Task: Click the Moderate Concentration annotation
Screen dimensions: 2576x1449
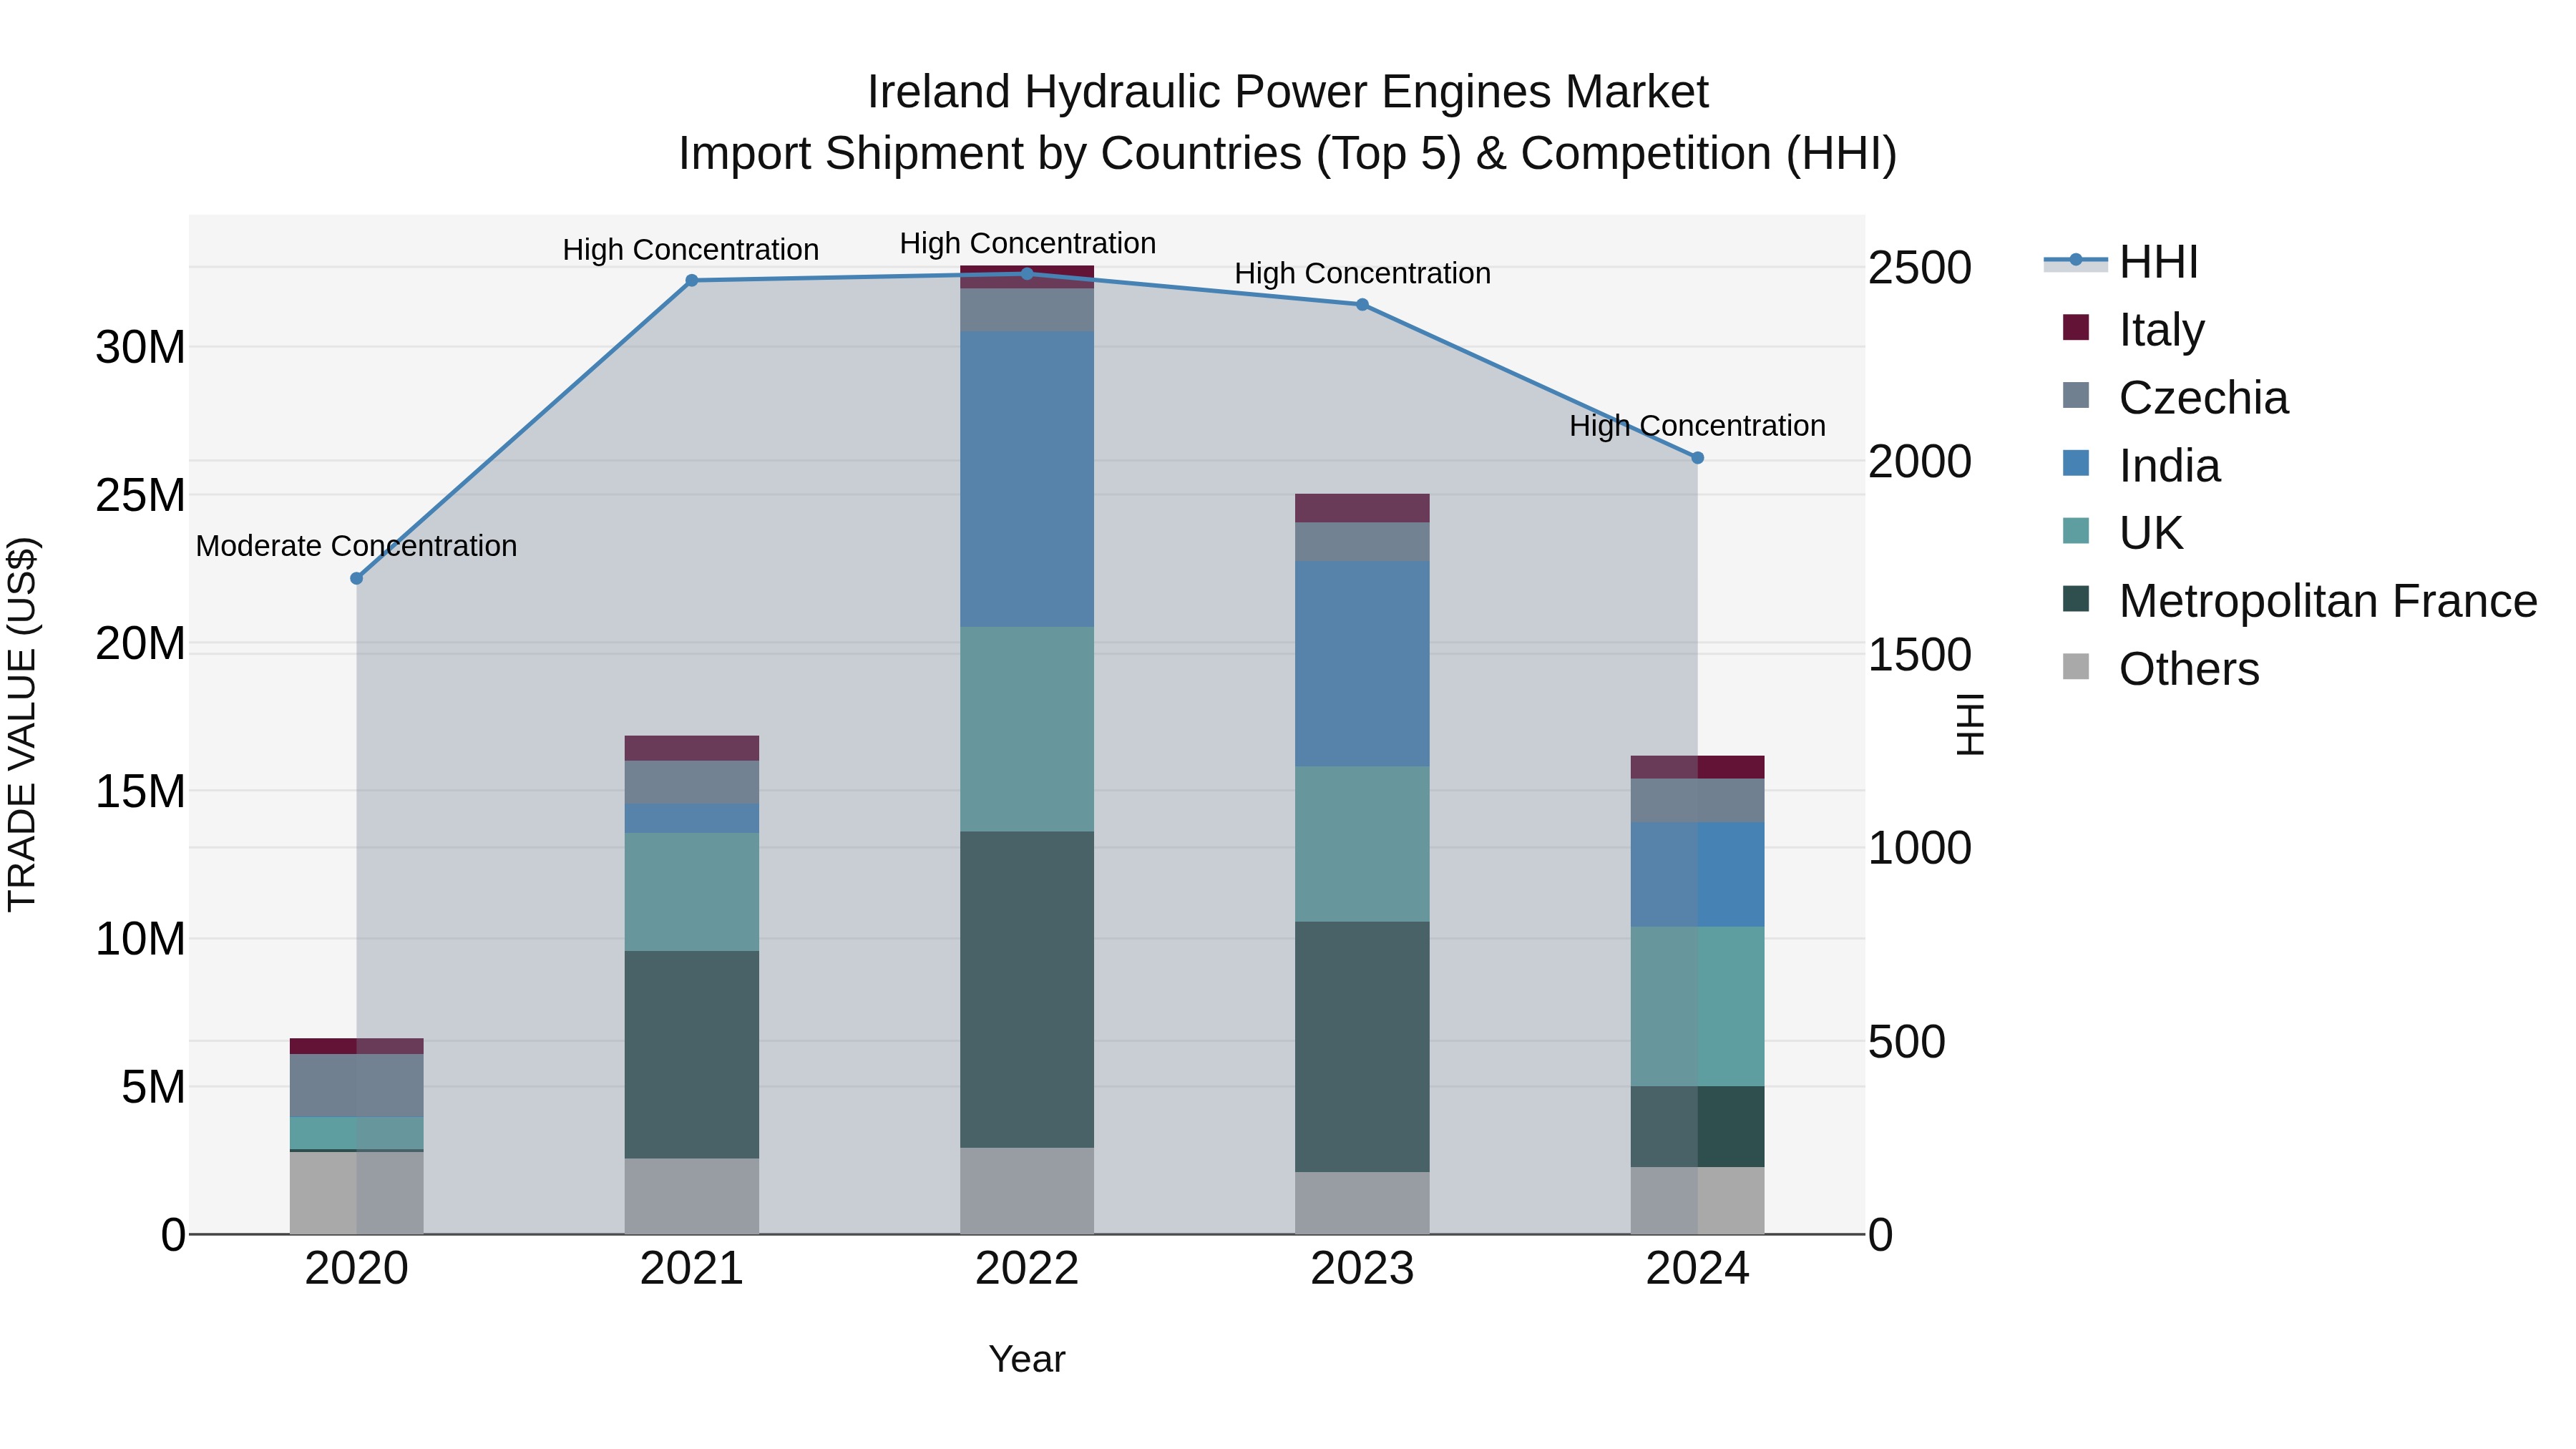Action: tap(356, 546)
